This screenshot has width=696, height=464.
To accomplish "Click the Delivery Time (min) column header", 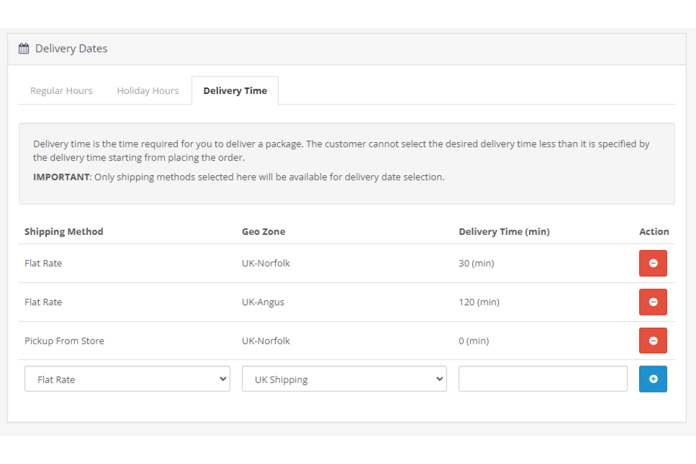I will [504, 231].
